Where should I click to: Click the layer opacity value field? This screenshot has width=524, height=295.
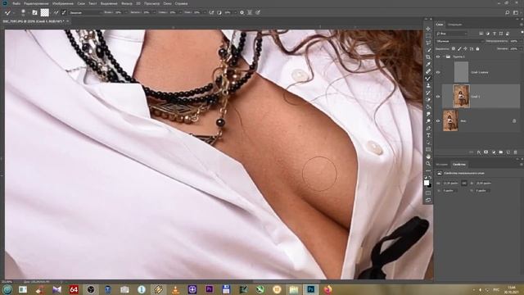pos(513,41)
